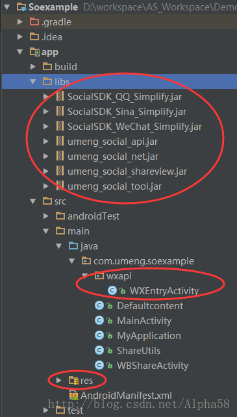Select the umeng_social_shareview.jar file name
The image size is (237, 417).
[x=127, y=171]
